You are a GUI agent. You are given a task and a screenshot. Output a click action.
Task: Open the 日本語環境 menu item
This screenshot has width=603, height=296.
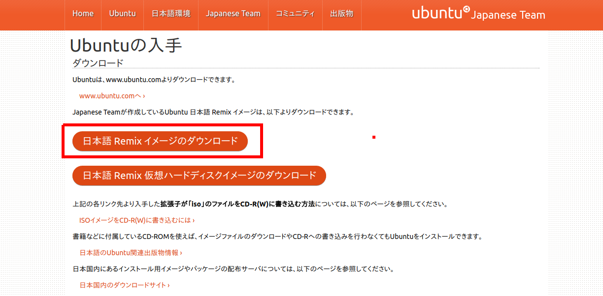point(171,14)
